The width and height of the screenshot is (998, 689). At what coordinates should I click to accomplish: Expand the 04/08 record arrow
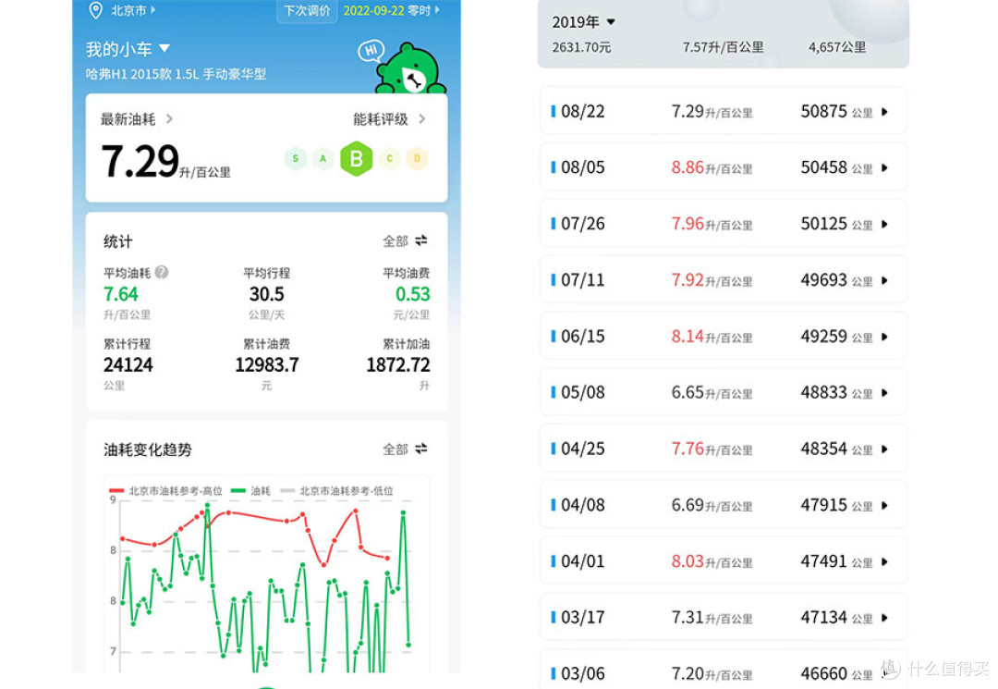pyautogui.click(x=884, y=506)
